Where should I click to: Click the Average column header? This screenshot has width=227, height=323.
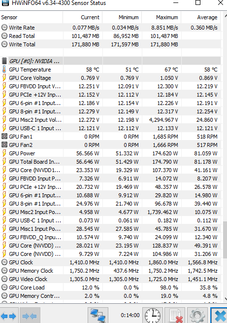pos(201,17)
